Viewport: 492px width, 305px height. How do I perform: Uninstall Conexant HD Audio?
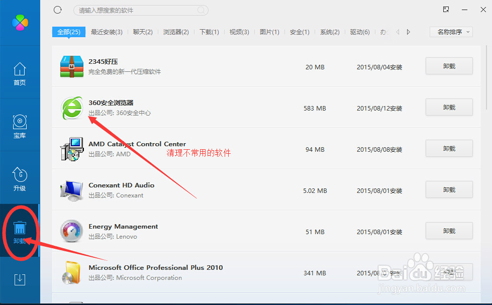[449, 189]
